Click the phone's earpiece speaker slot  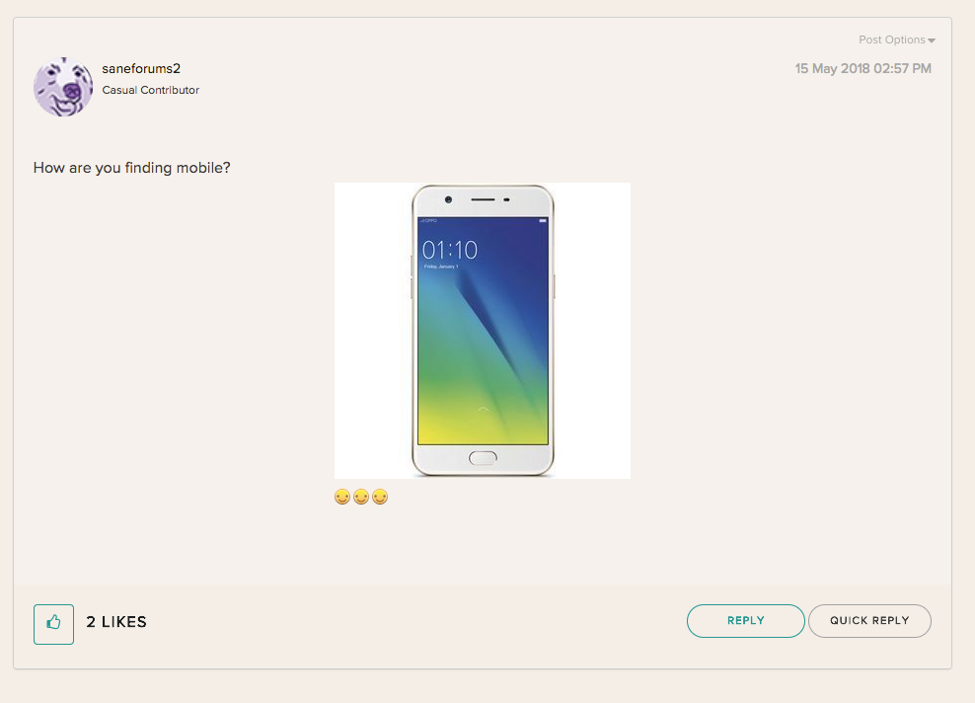[483, 199]
